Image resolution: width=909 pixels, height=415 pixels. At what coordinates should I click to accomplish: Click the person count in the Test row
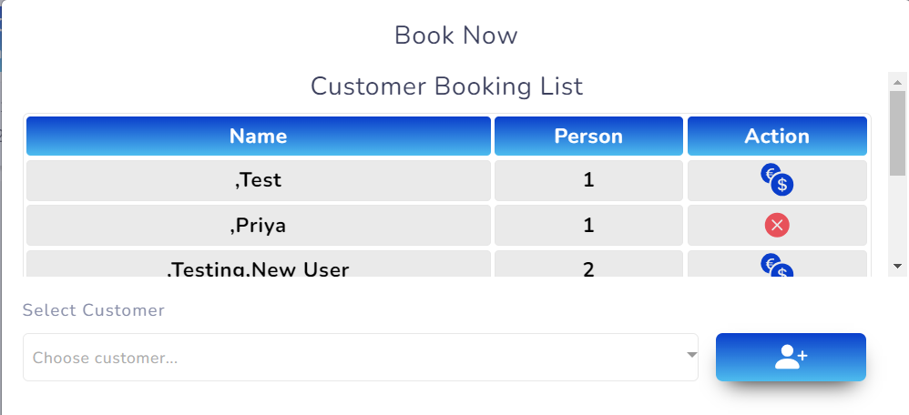tap(588, 180)
